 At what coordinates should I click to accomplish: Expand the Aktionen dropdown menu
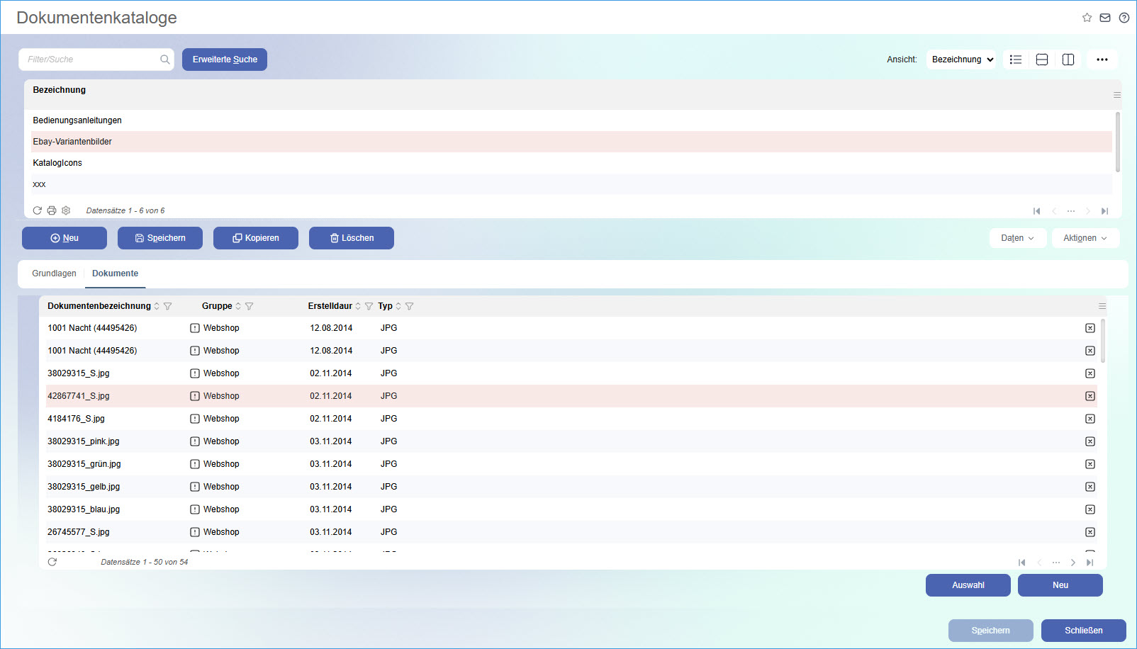pyautogui.click(x=1085, y=238)
